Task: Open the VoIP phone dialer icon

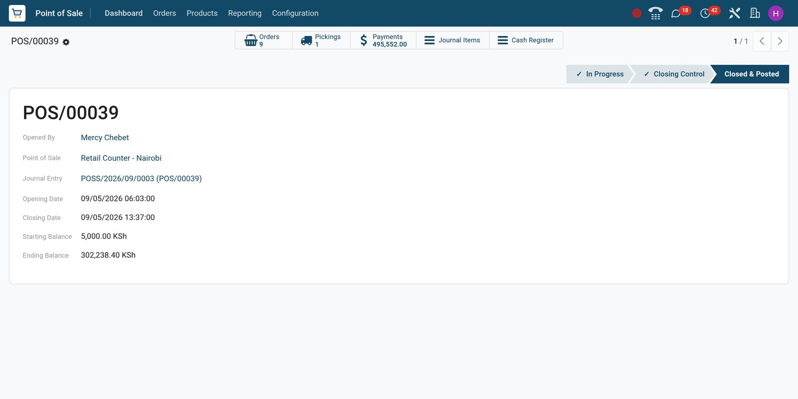Action: [x=655, y=13]
